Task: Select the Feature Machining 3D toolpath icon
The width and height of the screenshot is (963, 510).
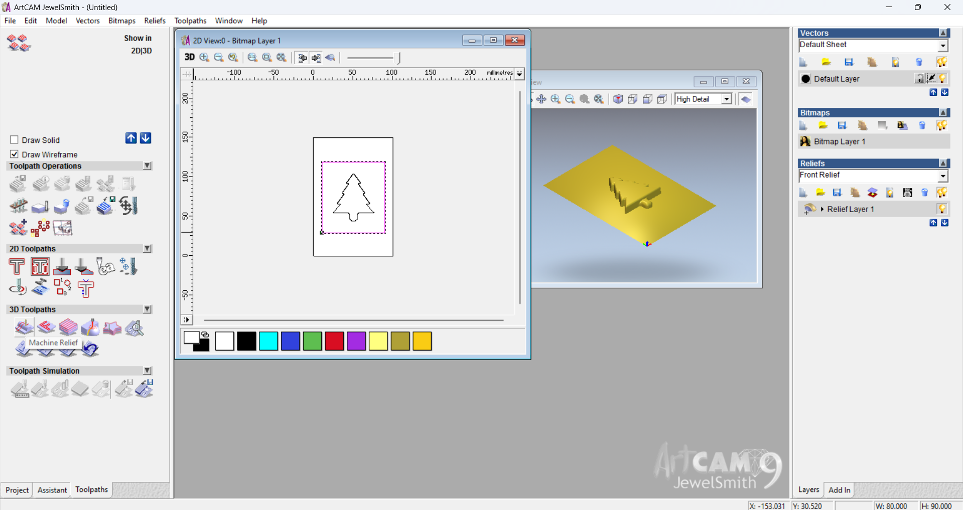Action: (46, 327)
